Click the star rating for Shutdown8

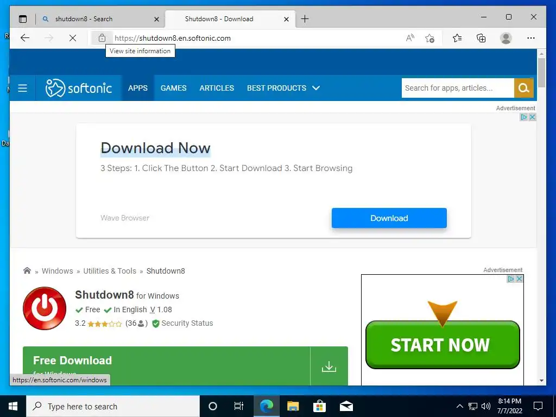[x=105, y=324]
